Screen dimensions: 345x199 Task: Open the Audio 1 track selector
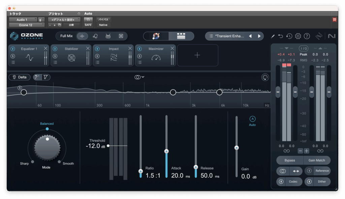point(23,20)
